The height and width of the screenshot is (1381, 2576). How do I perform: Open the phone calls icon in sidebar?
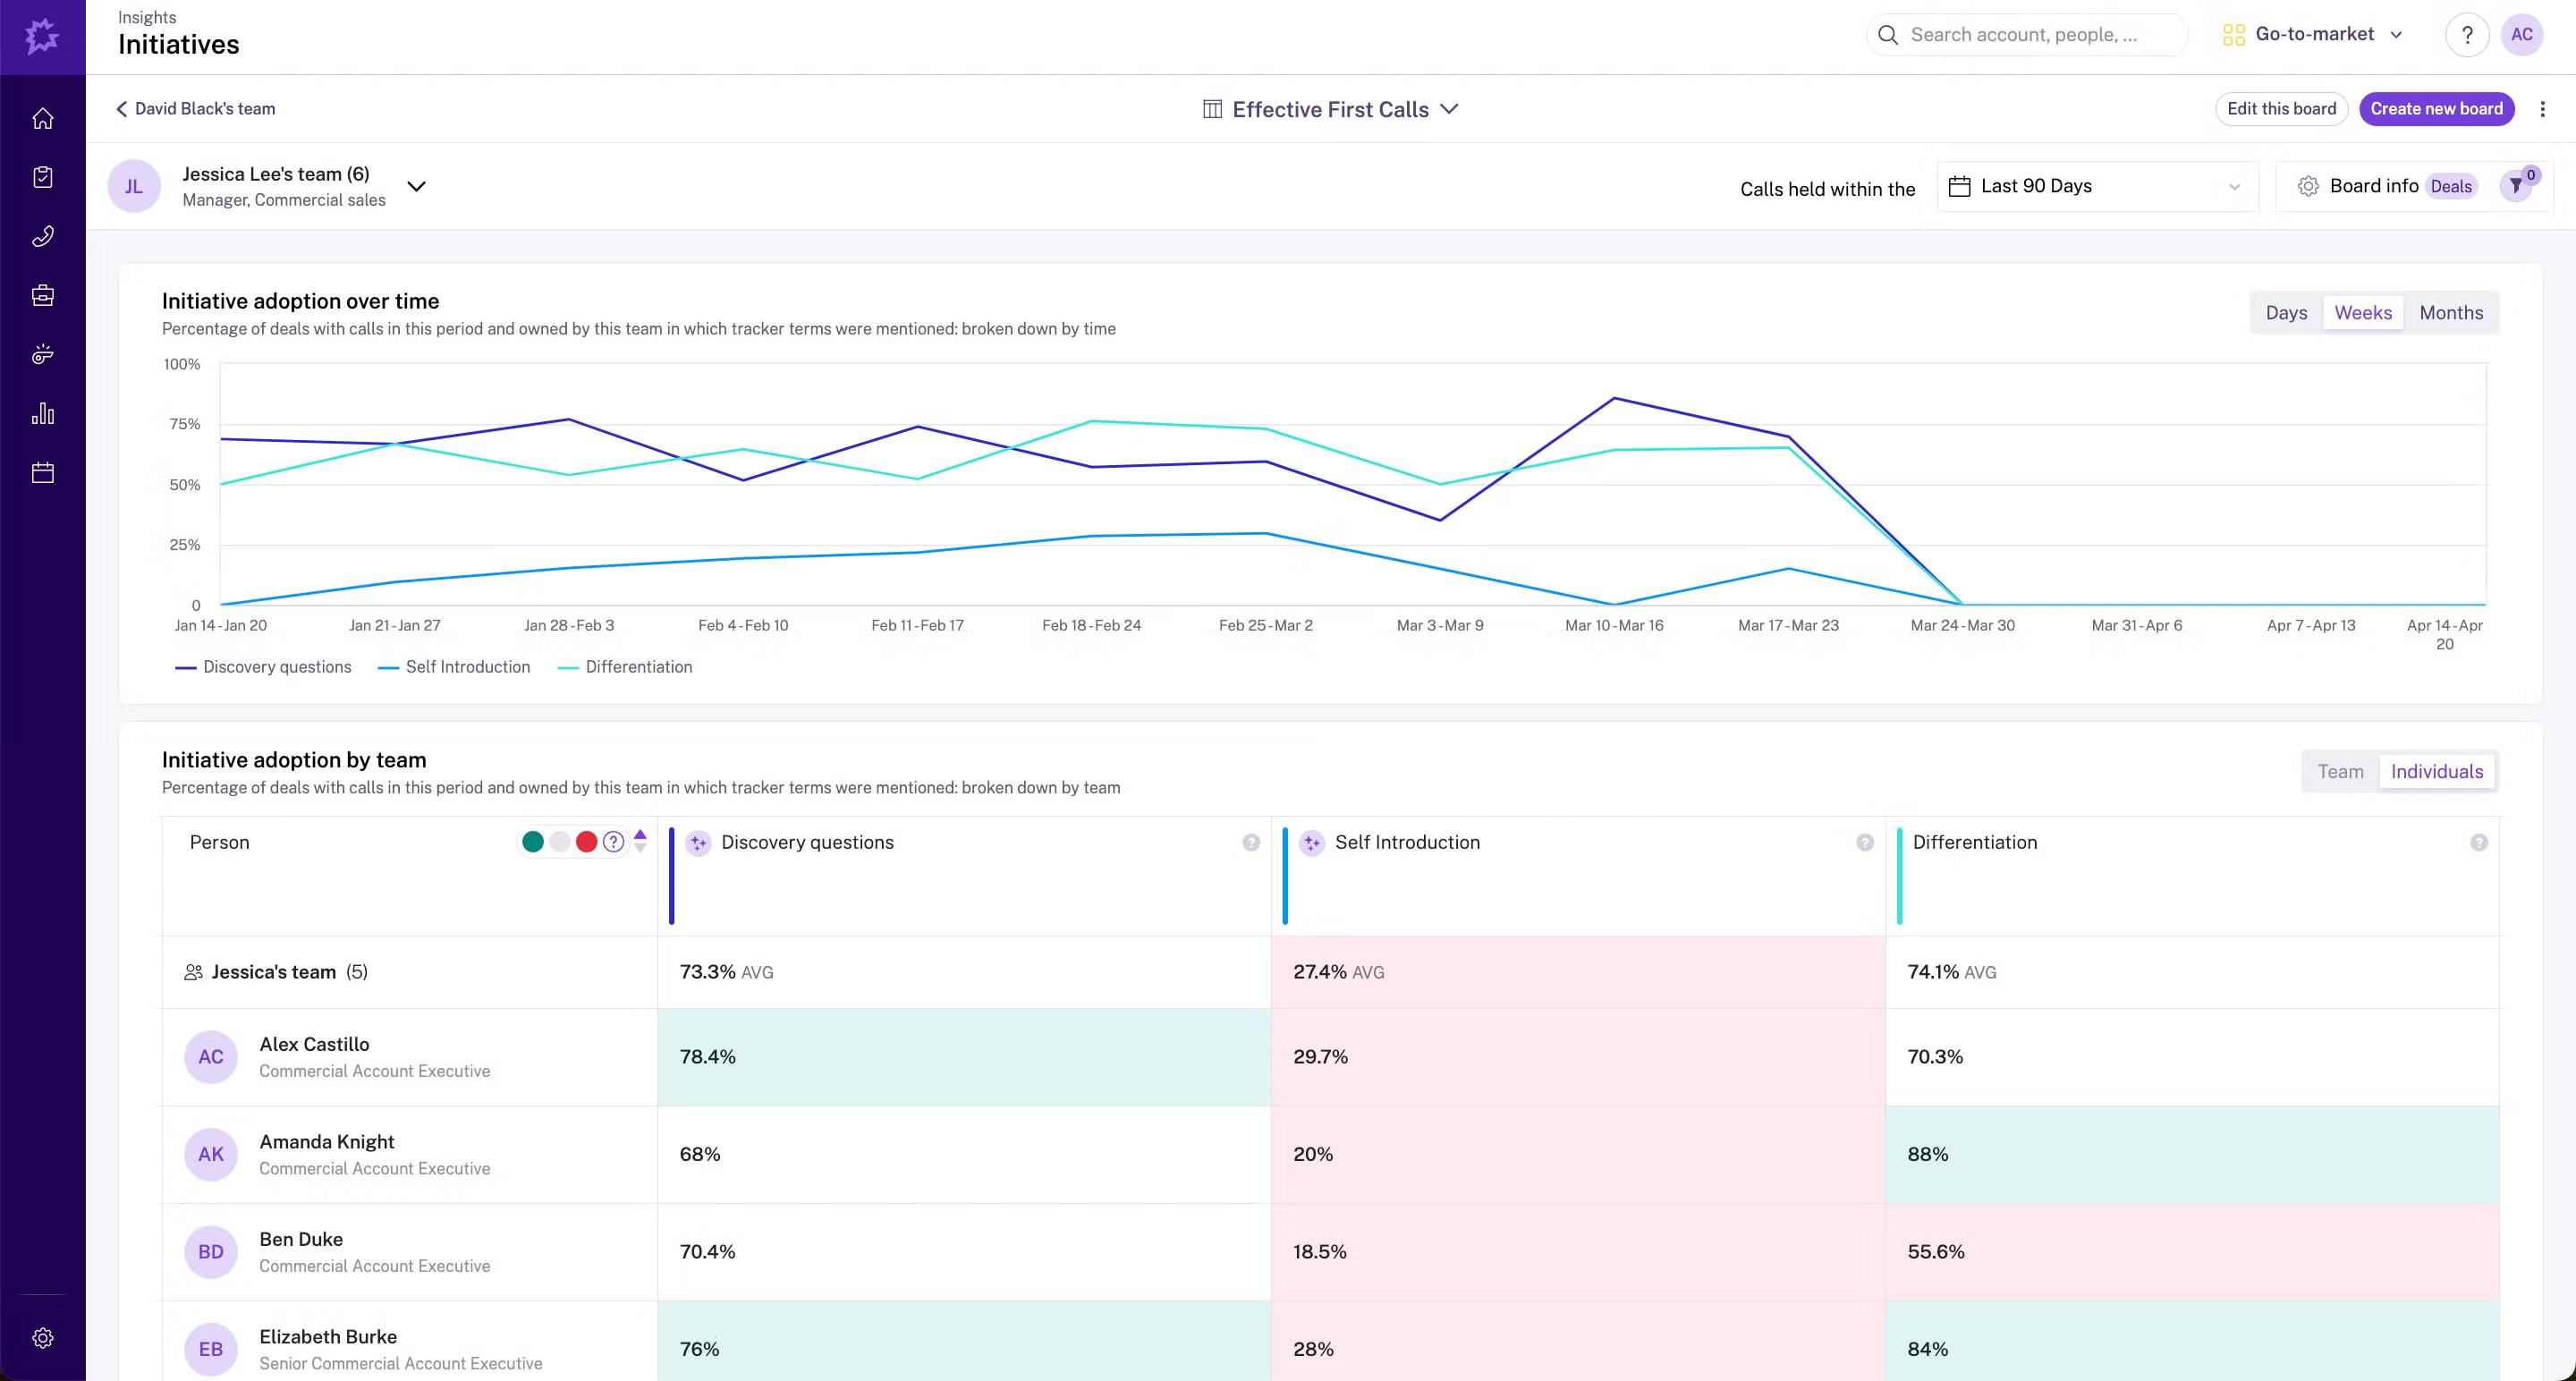[x=42, y=236]
